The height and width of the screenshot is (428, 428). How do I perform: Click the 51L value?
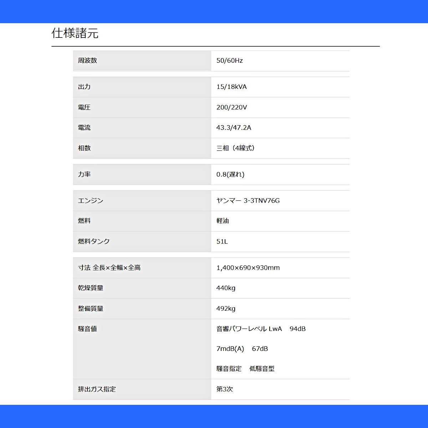click(x=222, y=241)
